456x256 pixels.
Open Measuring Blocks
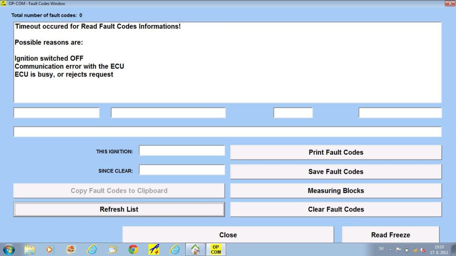pos(336,191)
